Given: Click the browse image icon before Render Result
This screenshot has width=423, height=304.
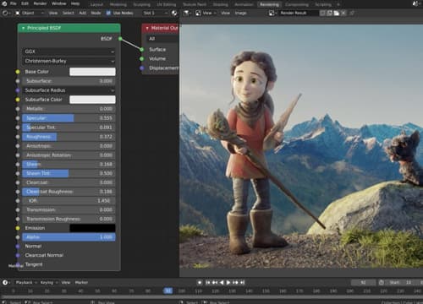Looking at the screenshot, I should [272, 13].
